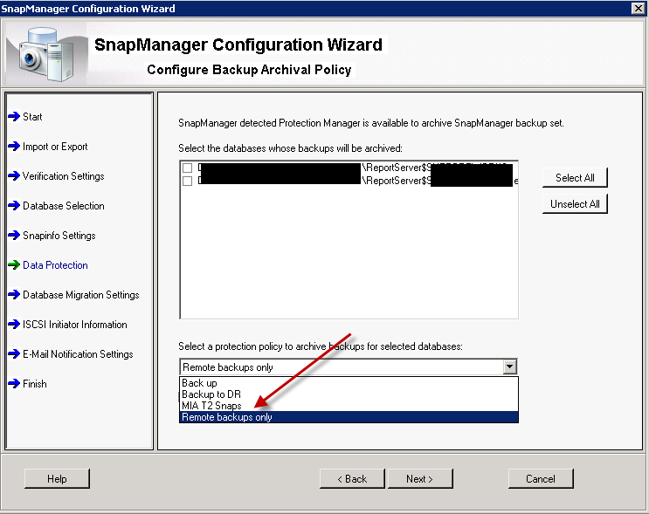Open E-Mail Notification Settings step
The height and width of the screenshot is (514, 649).
pos(78,354)
